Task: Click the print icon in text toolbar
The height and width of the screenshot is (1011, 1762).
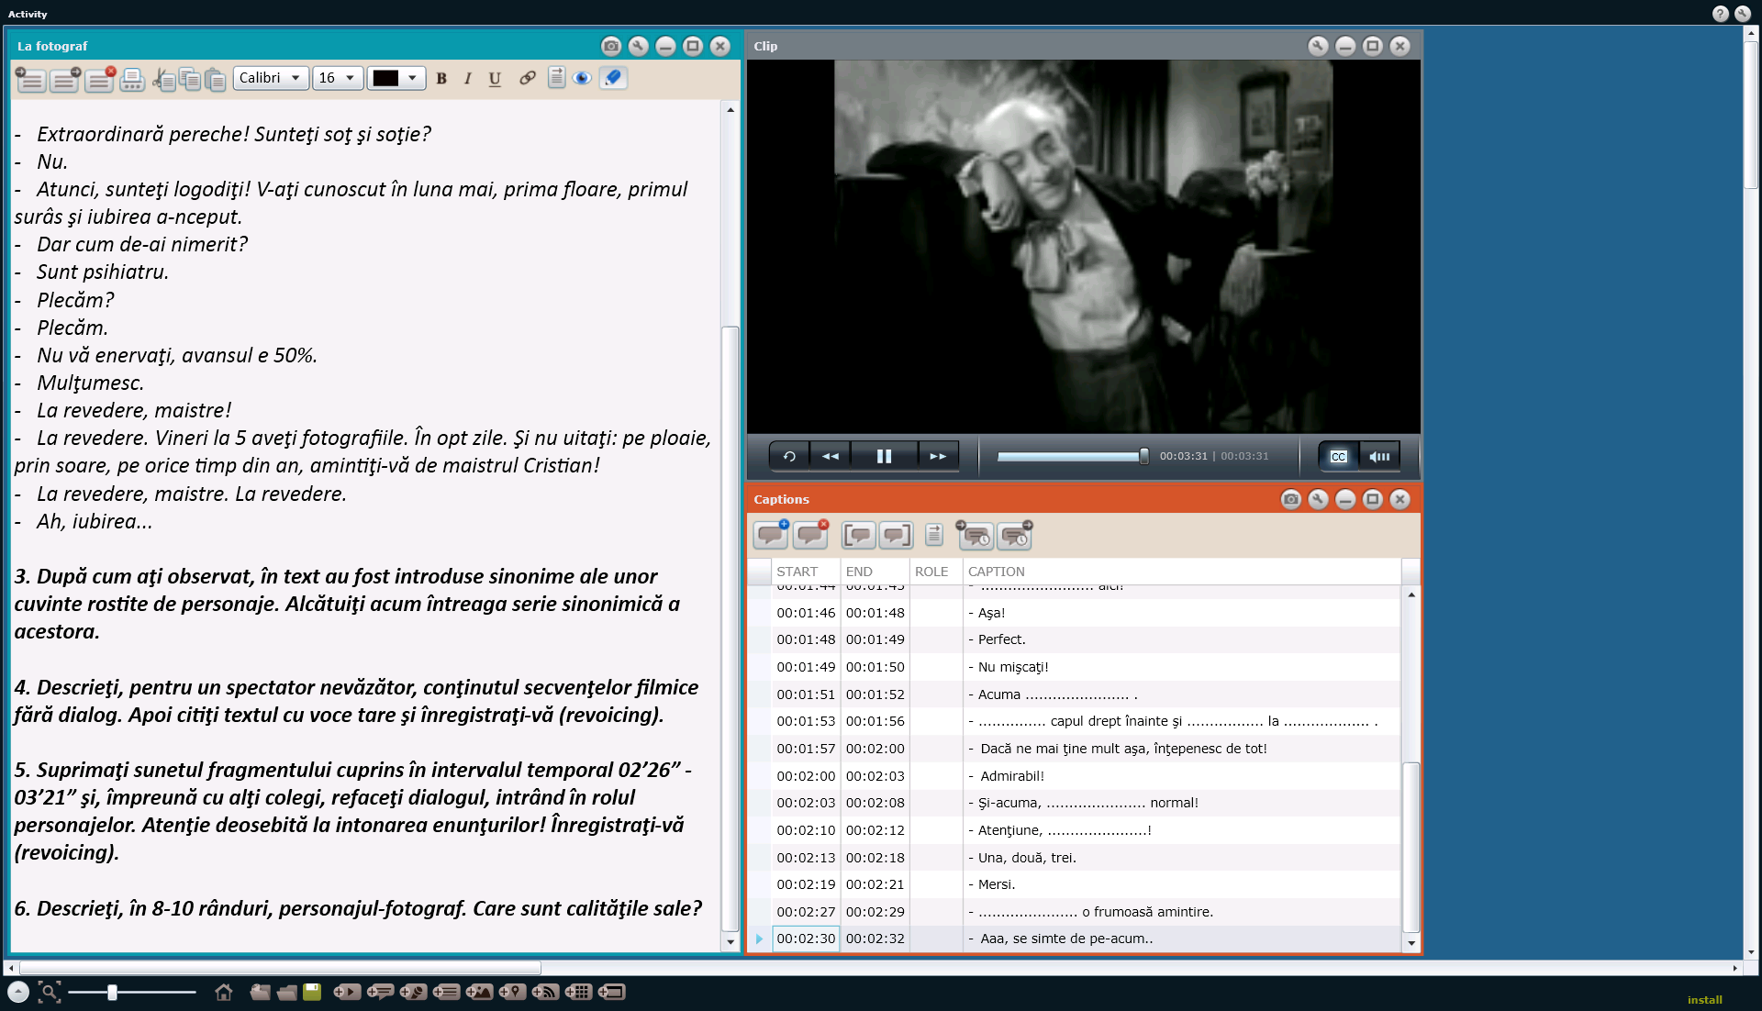Action: (x=132, y=79)
